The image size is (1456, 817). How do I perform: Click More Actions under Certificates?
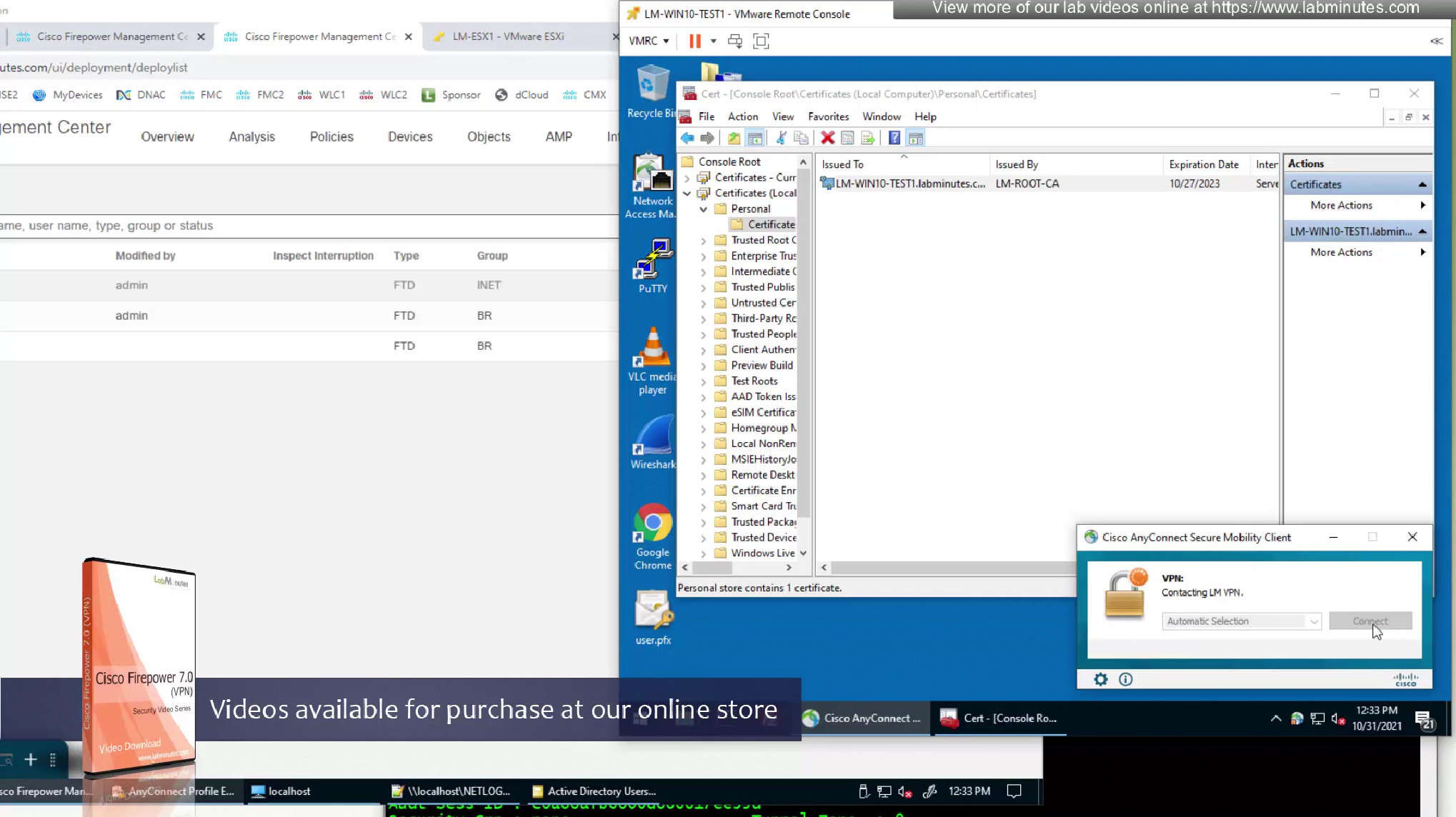[1341, 205]
